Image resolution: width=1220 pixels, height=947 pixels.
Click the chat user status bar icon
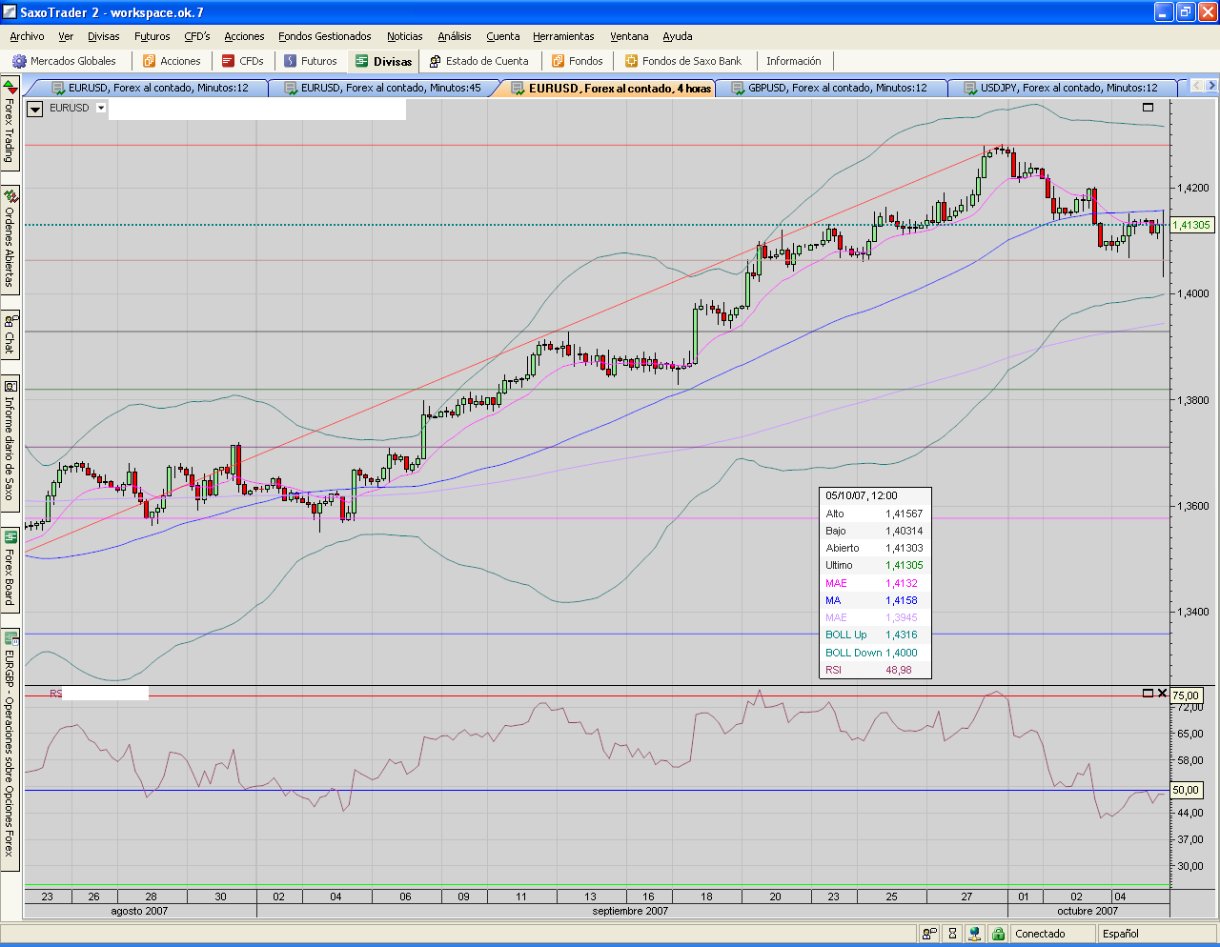(x=929, y=934)
